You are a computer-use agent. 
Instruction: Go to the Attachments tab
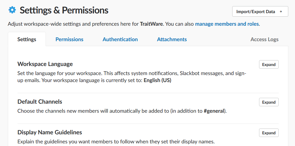tap(172, 39)
